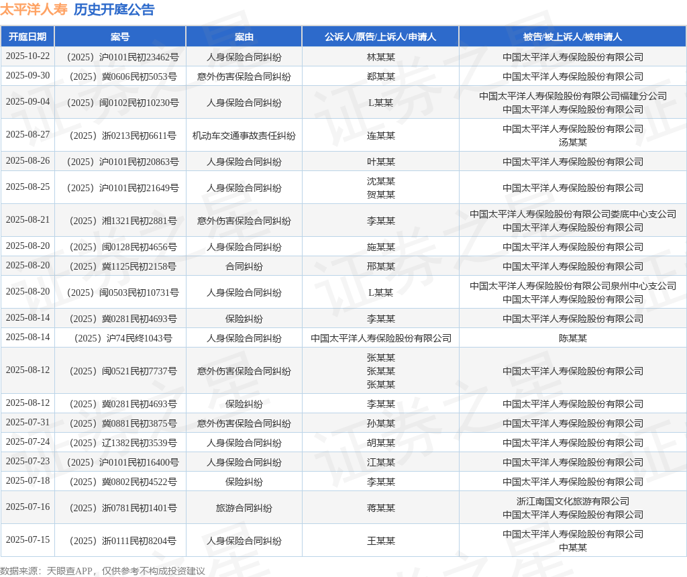Viewport: 687px width, 577px height.
Task: Click defendant 浙江南国文化旅游有限公司
Action: pos(573,501)
